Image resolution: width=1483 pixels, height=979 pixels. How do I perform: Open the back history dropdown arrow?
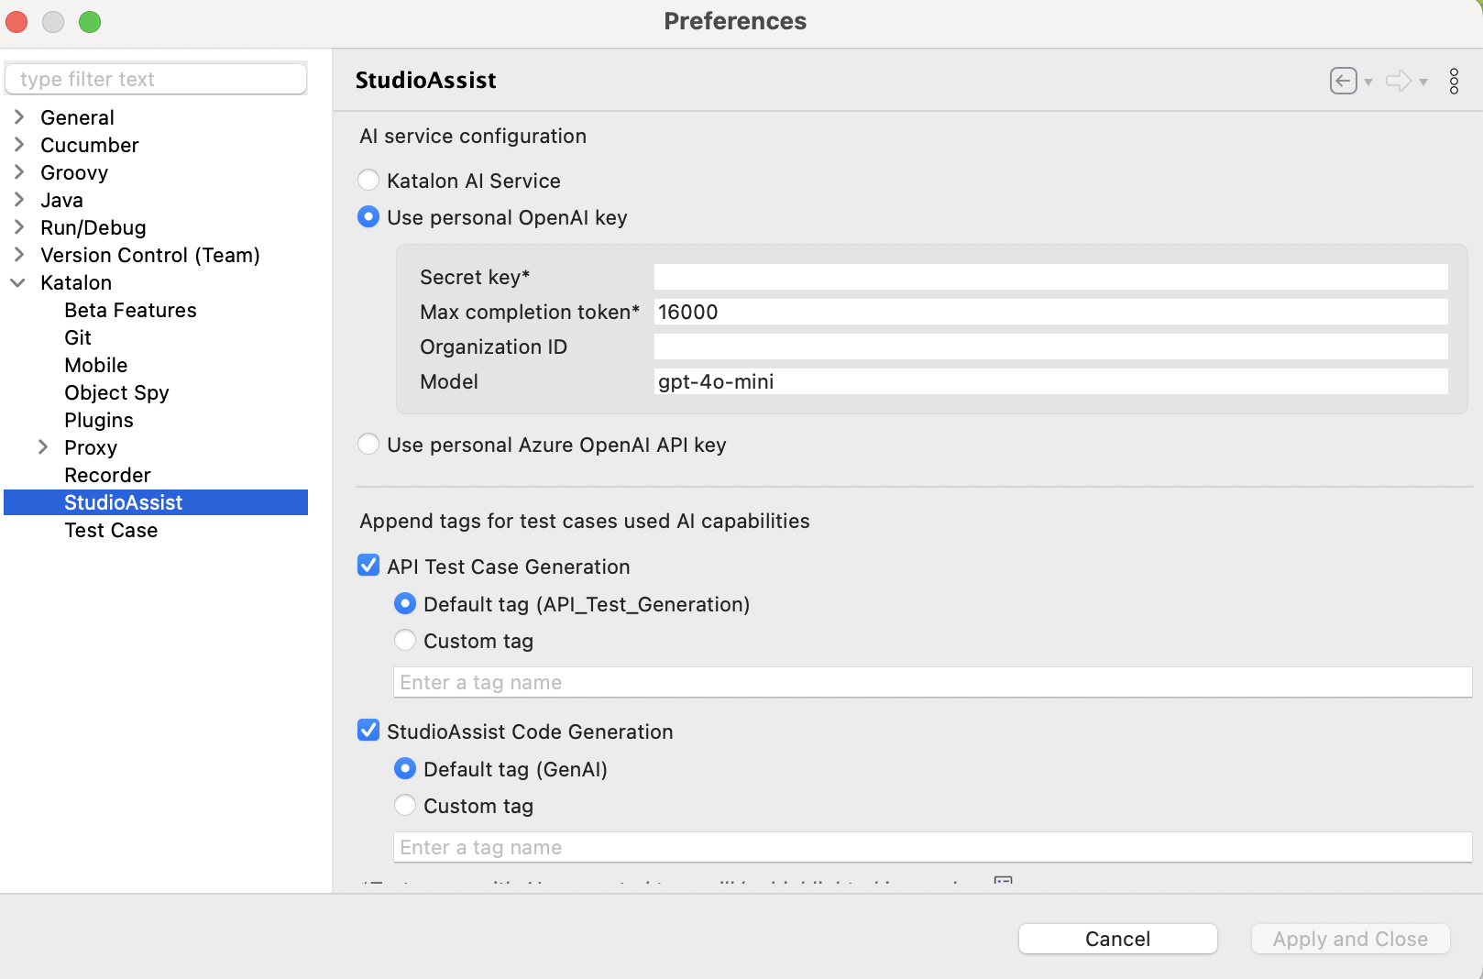pyautogui.click(x=1368, y=82)
